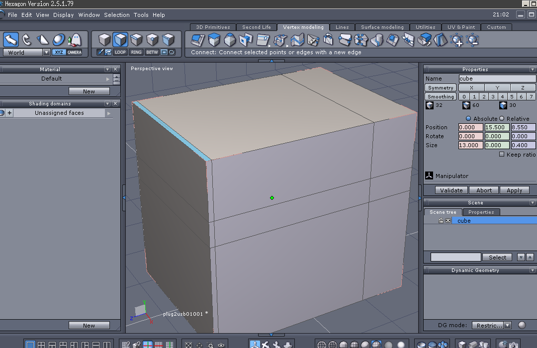The height and width of the screenshot is (348, 537).
Task: Click the first Vertex modeling tool icon
Action: [x=198, y=39]
